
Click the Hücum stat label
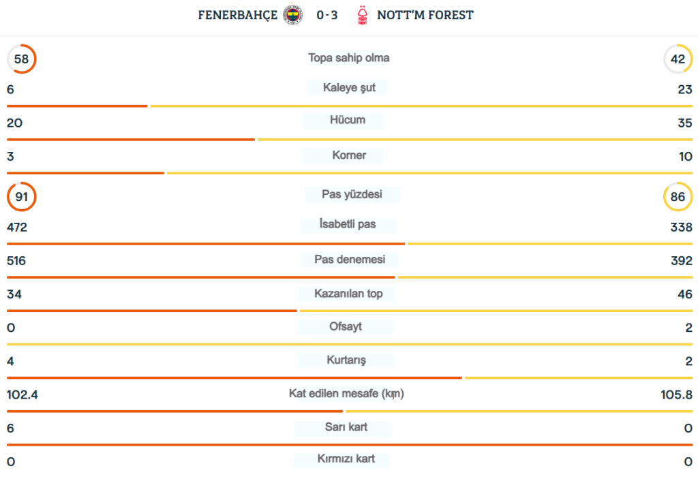(x=348, y=120)
